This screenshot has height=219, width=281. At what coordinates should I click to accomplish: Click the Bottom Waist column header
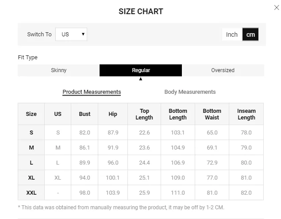pyautogui.click(x=212, y=114)
